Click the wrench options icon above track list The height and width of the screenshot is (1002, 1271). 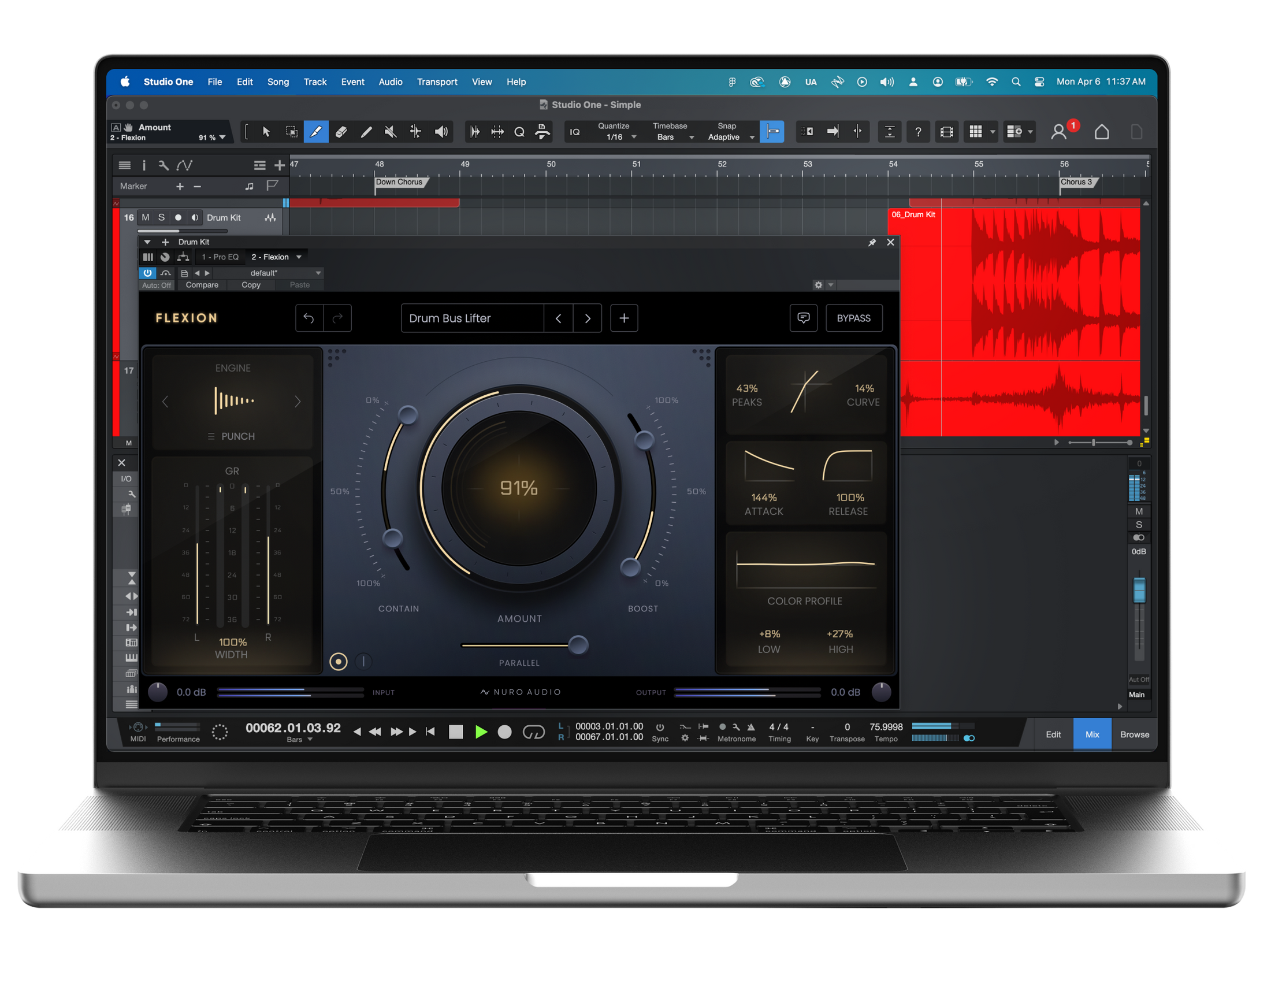pos(163,165)
